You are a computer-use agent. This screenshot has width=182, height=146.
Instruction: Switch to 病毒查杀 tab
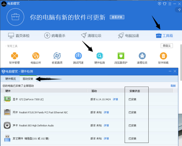coord(55,36)
